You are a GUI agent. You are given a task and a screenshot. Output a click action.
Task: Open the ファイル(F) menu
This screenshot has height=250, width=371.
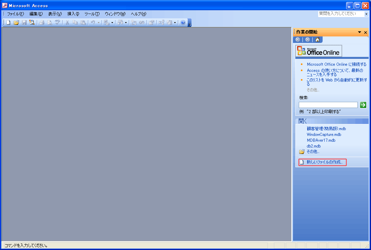click(x=16, y=14)
